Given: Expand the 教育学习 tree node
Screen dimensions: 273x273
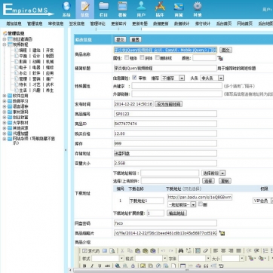Looking at the screenshot, I should pos(5,101).
